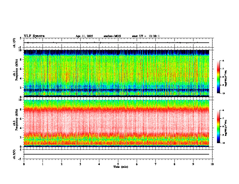
Task: Click the ch.1 colorbar log(PSD) label
Action: tap(226, 78)
